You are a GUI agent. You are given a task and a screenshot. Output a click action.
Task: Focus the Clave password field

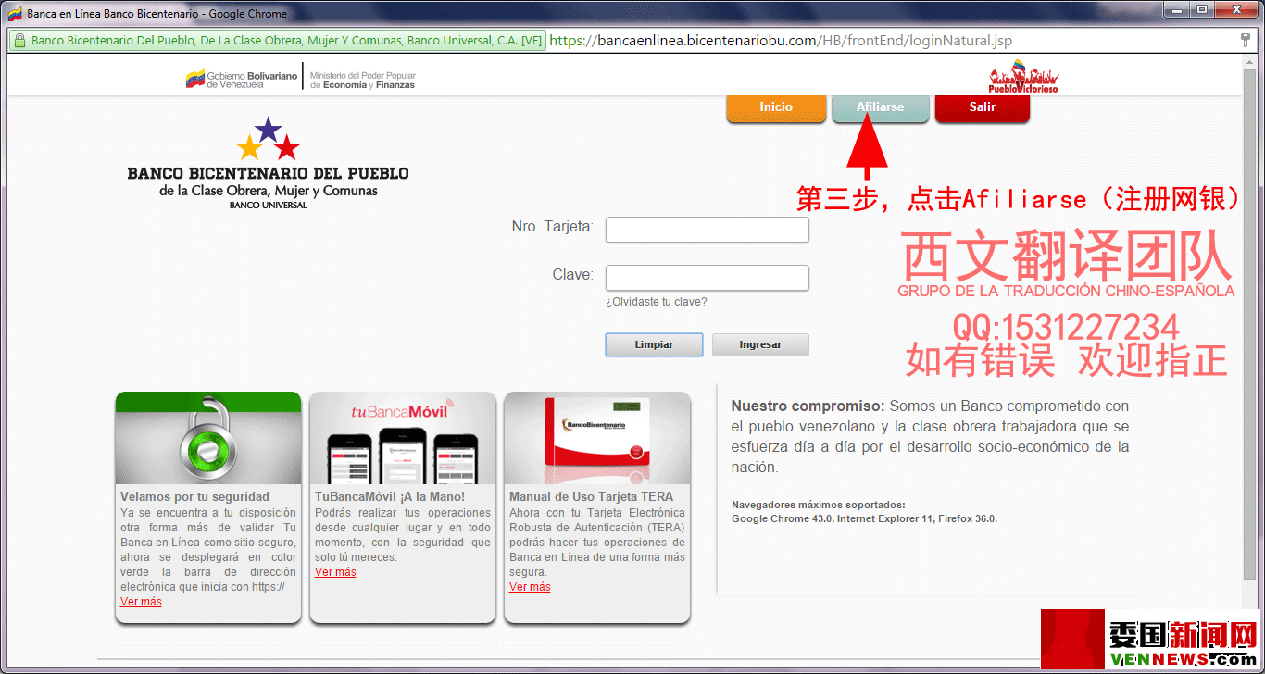[x=708, y=278]
